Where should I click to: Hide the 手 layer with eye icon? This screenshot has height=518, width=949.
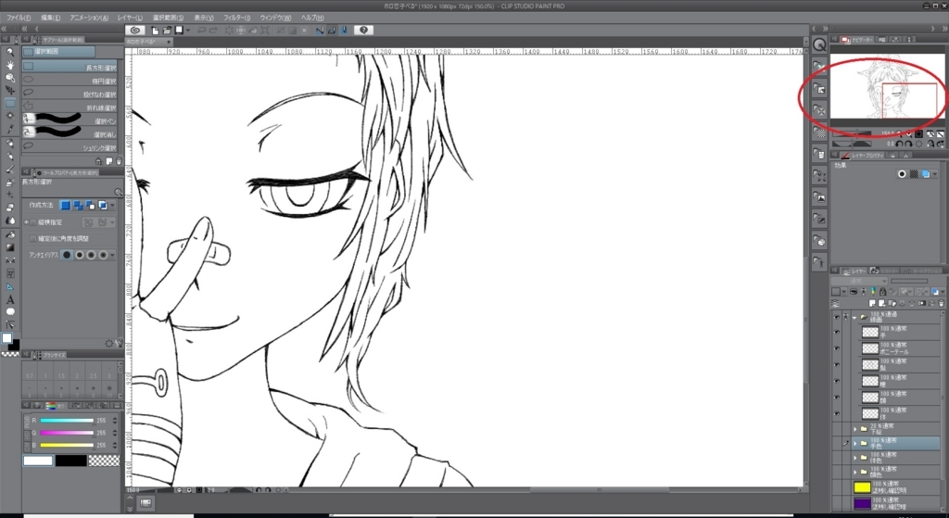(x=837, y=332)
